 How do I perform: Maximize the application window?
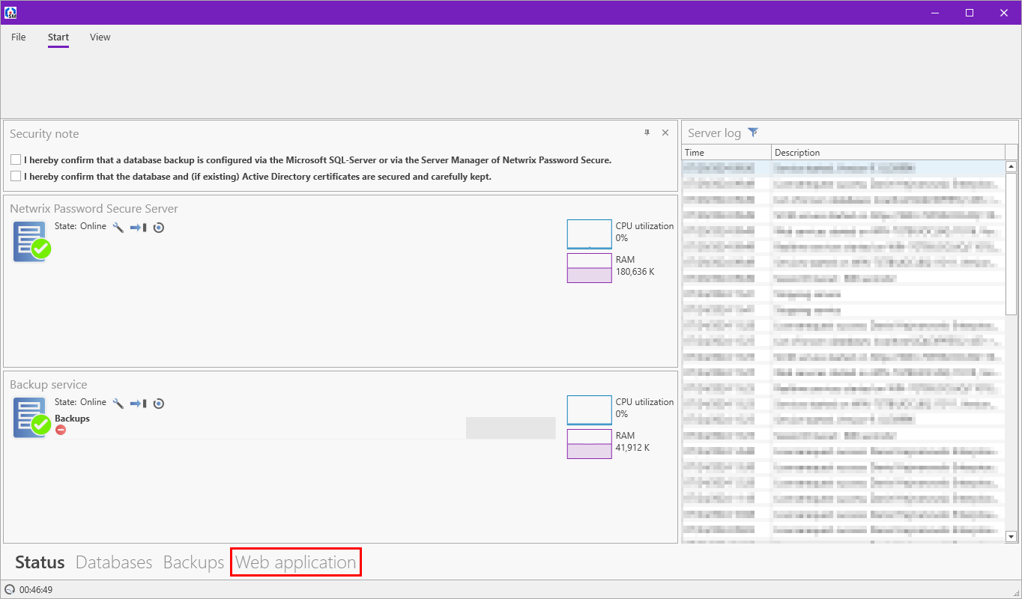970,13
